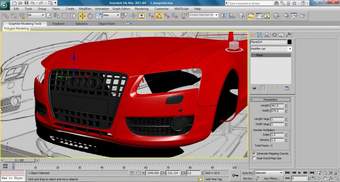Open the Utilities command panel tab
The image size is (340, 182).
coord(288,35)
